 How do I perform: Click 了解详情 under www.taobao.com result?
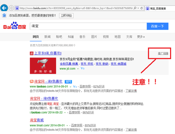(x=131, y=91)
